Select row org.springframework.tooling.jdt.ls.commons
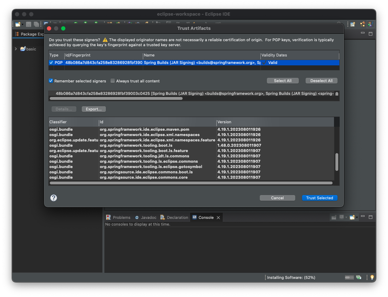388x297 pixels. (x=191, y=156)
